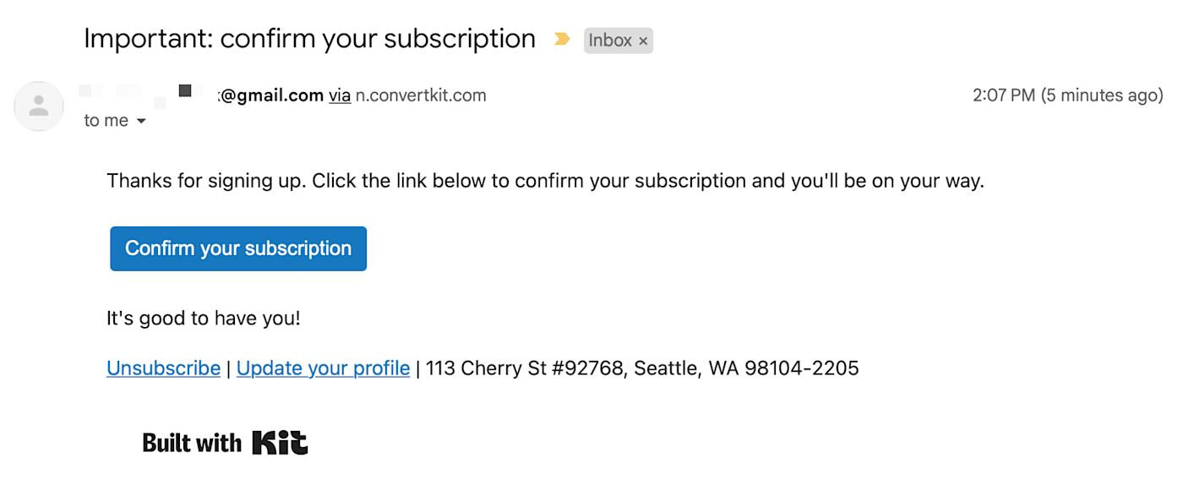Click the 'Thanks for signing up' paragraph
The image size is (1183, 485).
coord(545,181)
